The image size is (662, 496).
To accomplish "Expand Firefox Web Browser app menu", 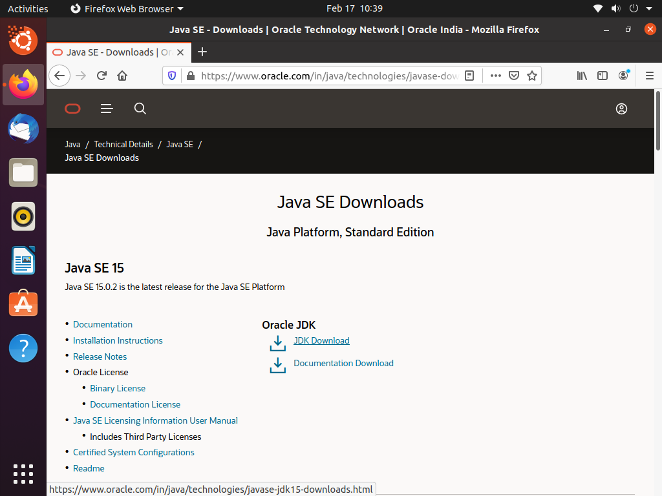I will tap(126, 8).
